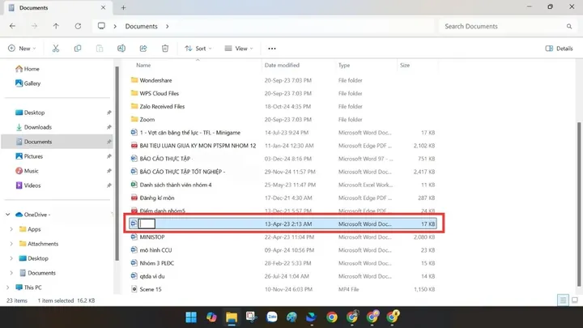Toggle the Details pane button
This screenshot has width=583, height=328.
click(559, 49)
